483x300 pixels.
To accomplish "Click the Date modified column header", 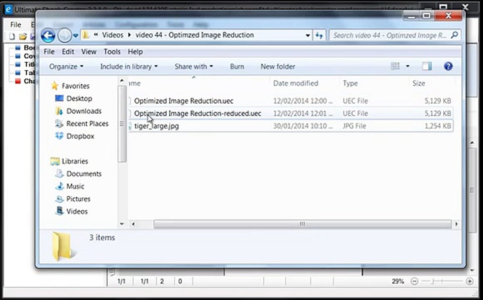I will 296,83.
